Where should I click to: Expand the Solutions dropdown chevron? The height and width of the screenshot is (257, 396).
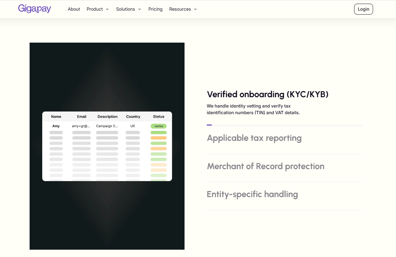point(139,9)
